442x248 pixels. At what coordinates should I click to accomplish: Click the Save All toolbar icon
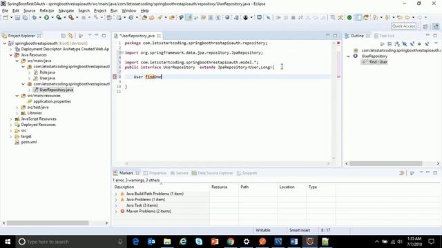click(25, 17)
